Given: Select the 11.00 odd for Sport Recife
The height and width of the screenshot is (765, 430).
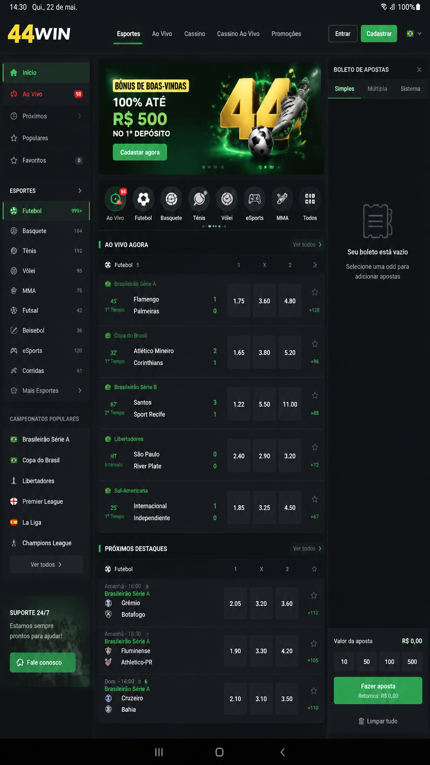Looking at the screenshot, I should [290, 404].
